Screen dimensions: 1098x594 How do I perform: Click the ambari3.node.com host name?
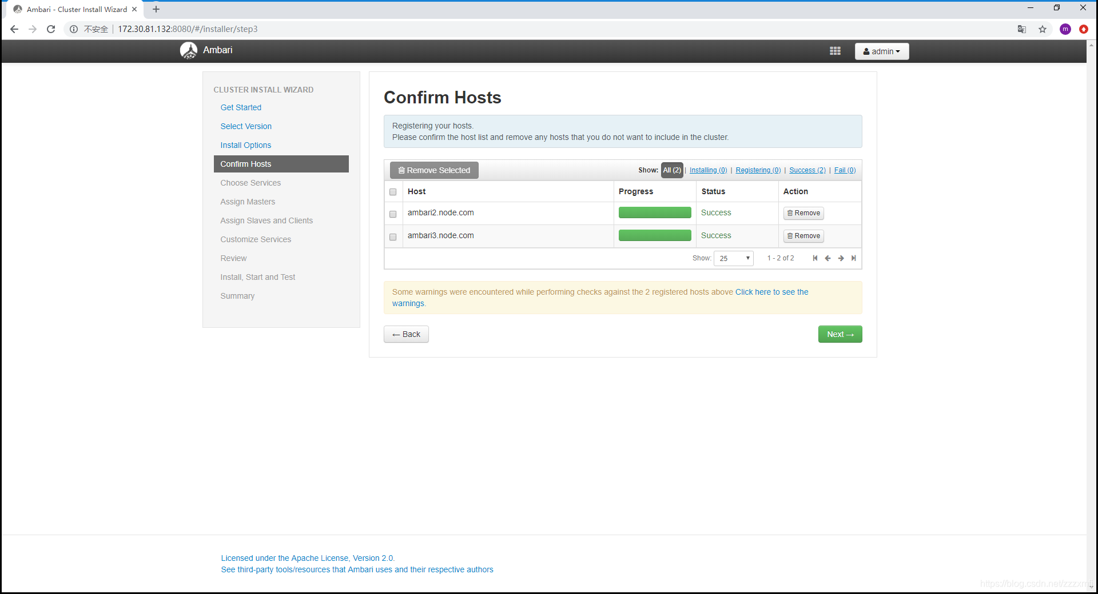click(x=440, y=235)
